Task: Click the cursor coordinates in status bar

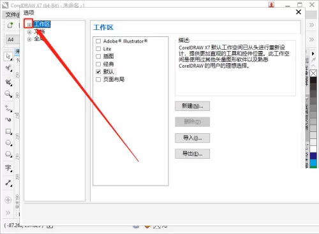Action: (24, 225)
